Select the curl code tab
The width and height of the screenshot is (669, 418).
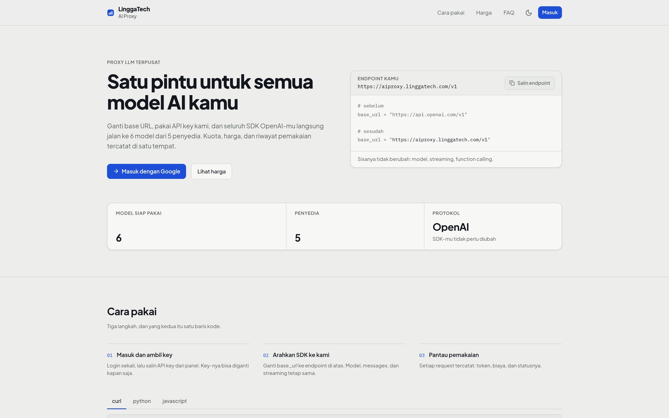coord(117,401)
